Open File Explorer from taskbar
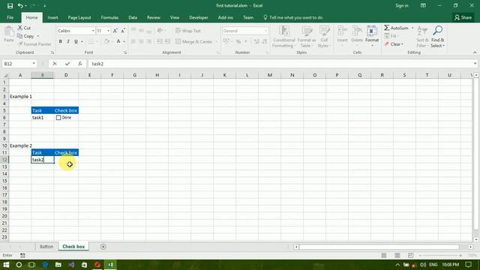 (x=58, y=265)
